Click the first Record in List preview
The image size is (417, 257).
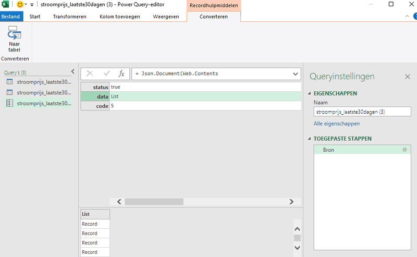(x=95, y=224)
